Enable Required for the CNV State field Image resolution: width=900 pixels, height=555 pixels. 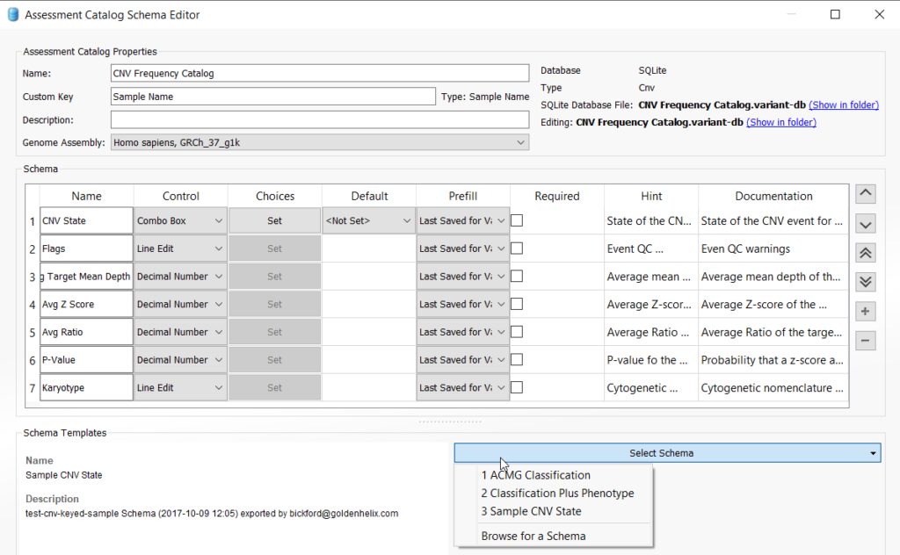coord(516,220)
